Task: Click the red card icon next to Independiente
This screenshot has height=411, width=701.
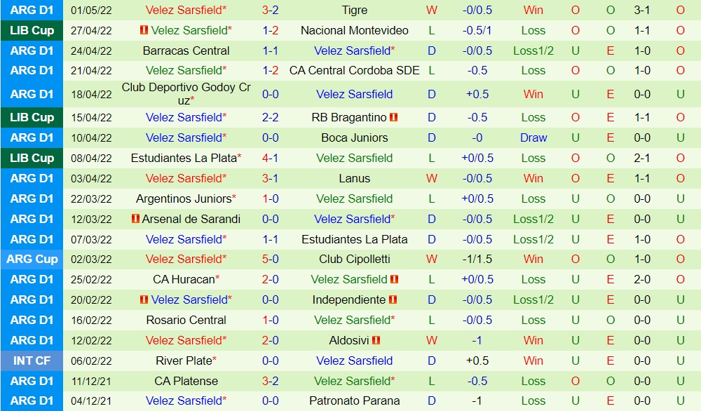Action: point(394,299)
